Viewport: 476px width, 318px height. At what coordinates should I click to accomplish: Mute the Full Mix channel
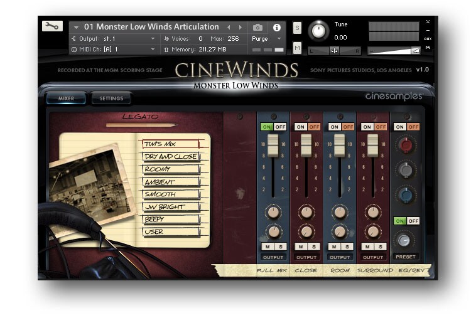point(267,246)
